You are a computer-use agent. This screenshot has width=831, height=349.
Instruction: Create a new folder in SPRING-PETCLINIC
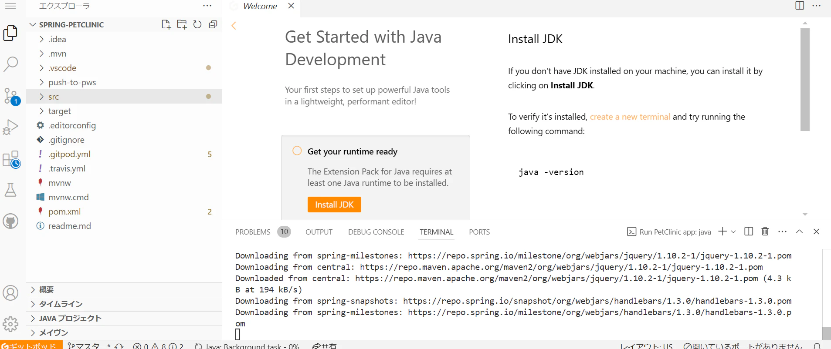click(x=182, y=24)
